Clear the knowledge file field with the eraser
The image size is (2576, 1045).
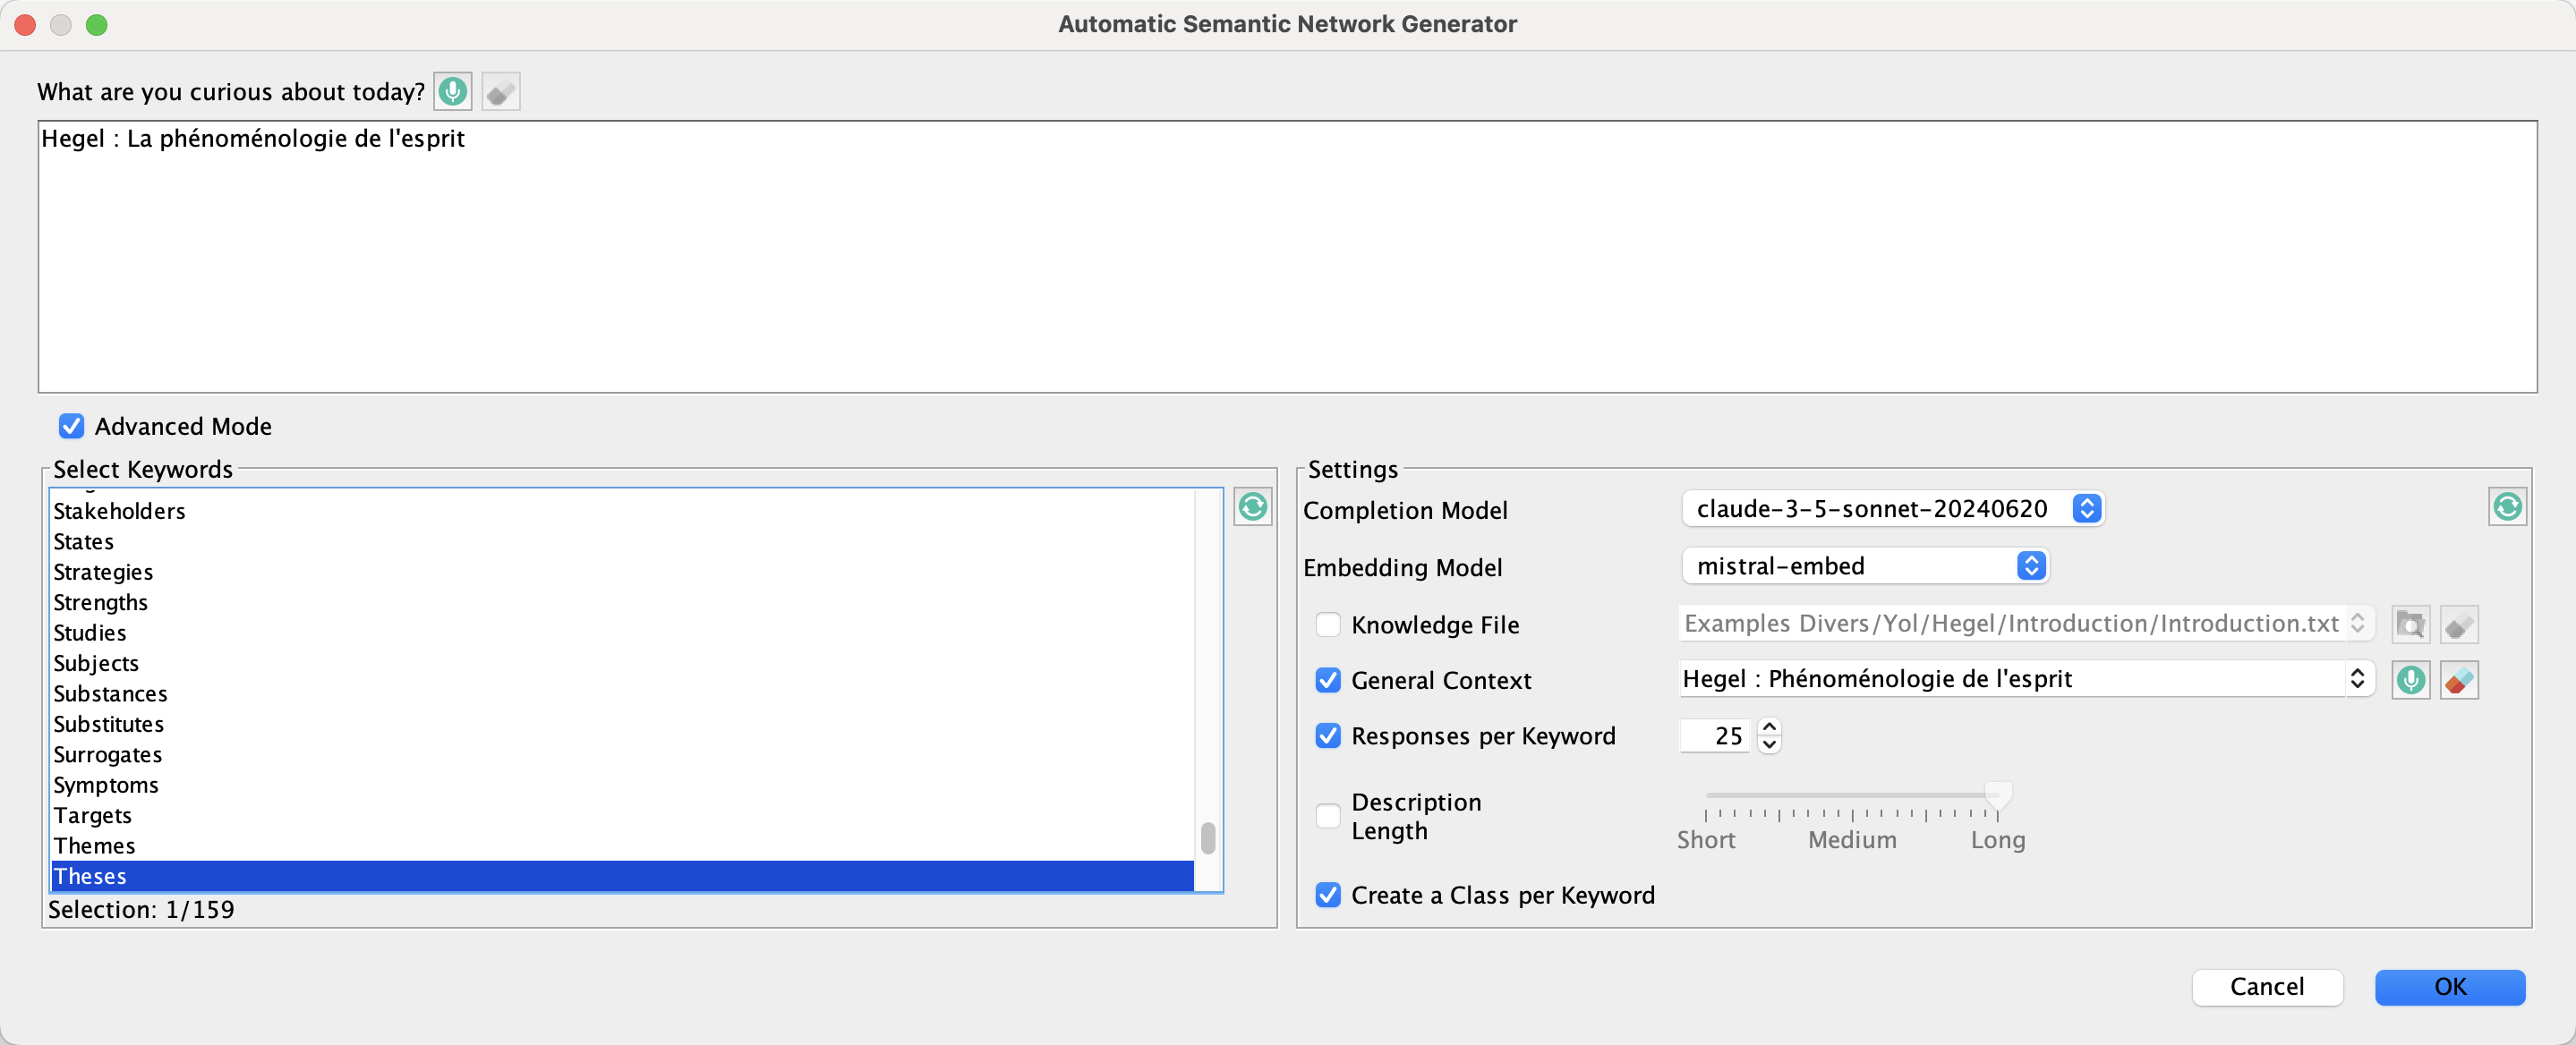(2458, 625)
